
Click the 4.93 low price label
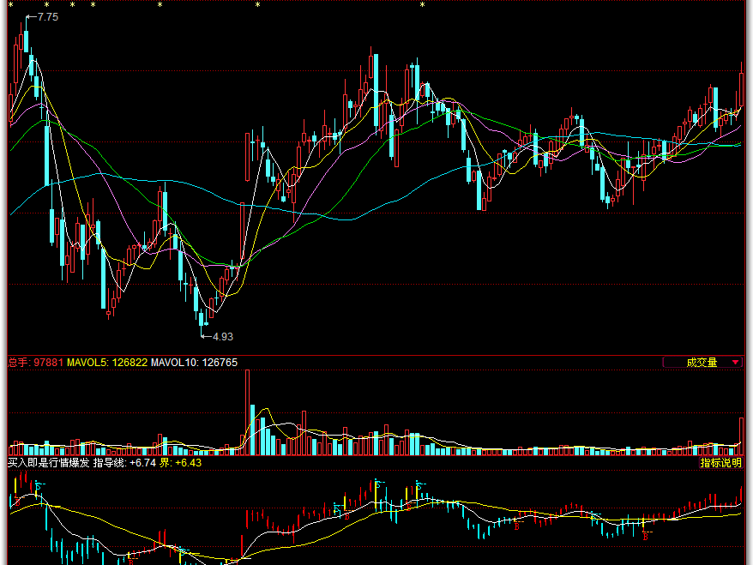click(223, 337)
